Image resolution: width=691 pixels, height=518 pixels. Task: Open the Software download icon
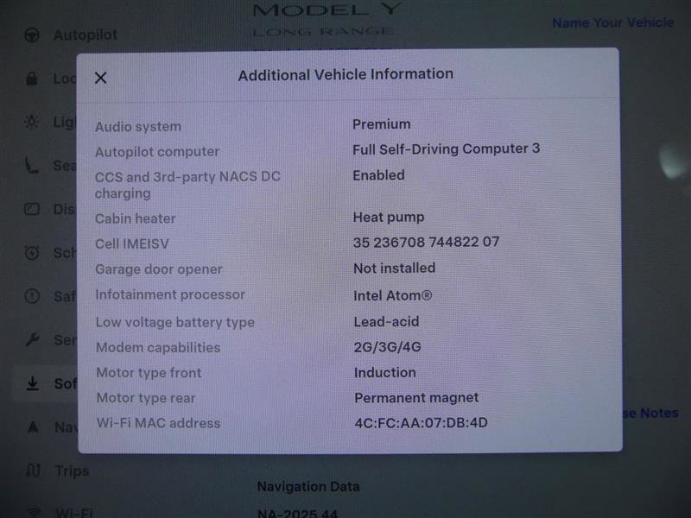click(x=31, y=383)
